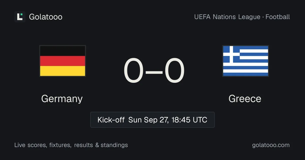Select the Germany flag image

click(x=63, y=61)
